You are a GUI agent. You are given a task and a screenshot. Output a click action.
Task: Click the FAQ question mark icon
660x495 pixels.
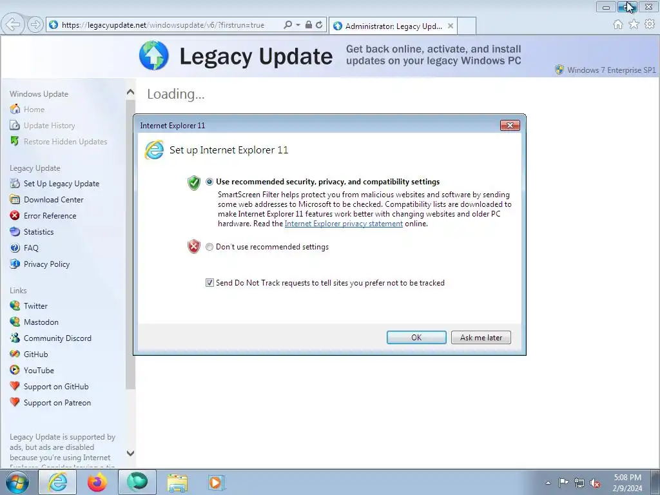(15, 248)
